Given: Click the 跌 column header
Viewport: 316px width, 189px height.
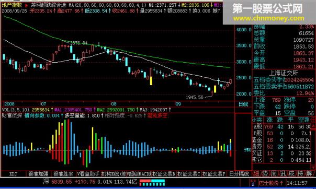Looking at the screenshot, I should tap(280, 120).
